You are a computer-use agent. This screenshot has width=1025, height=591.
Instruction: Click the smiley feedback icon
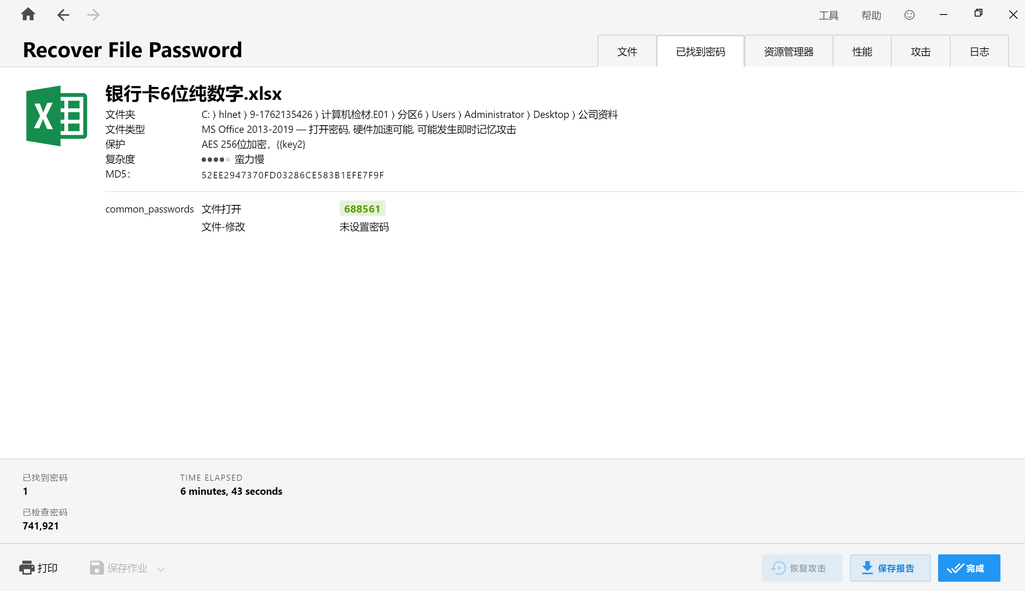click(909, 15)
